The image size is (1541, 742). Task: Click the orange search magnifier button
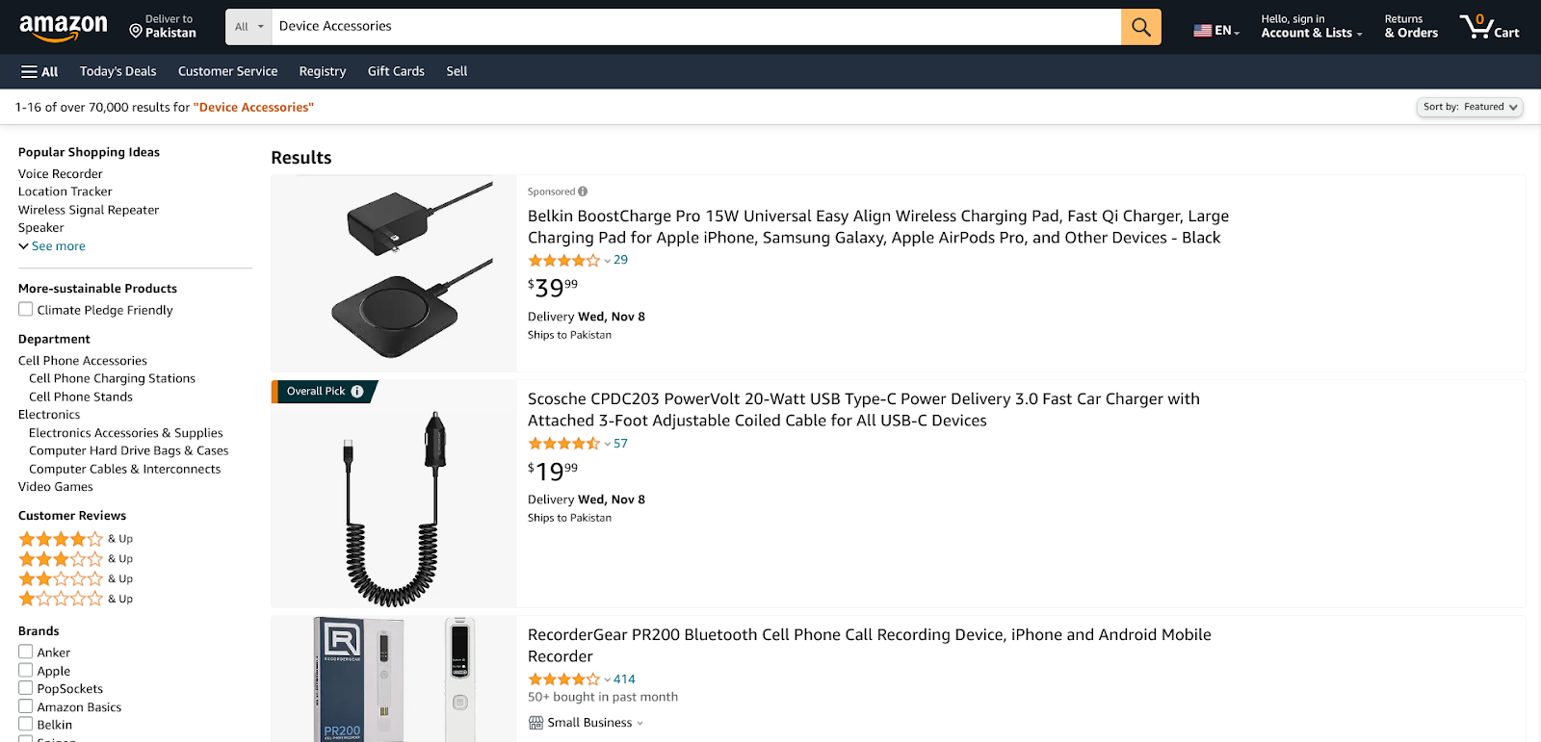[x=1140, y=27]
